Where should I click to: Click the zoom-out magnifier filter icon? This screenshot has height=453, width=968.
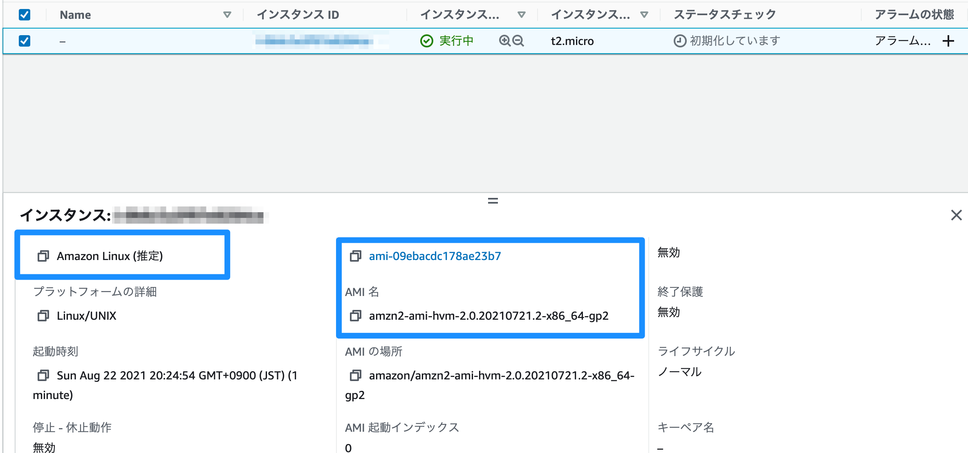pos(518,40)
